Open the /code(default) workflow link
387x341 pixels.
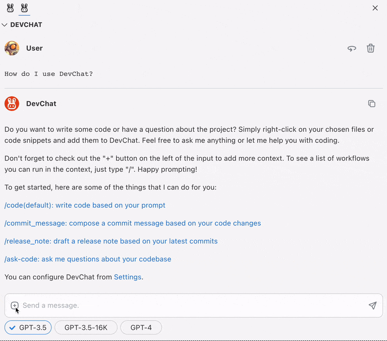point(85,205)
